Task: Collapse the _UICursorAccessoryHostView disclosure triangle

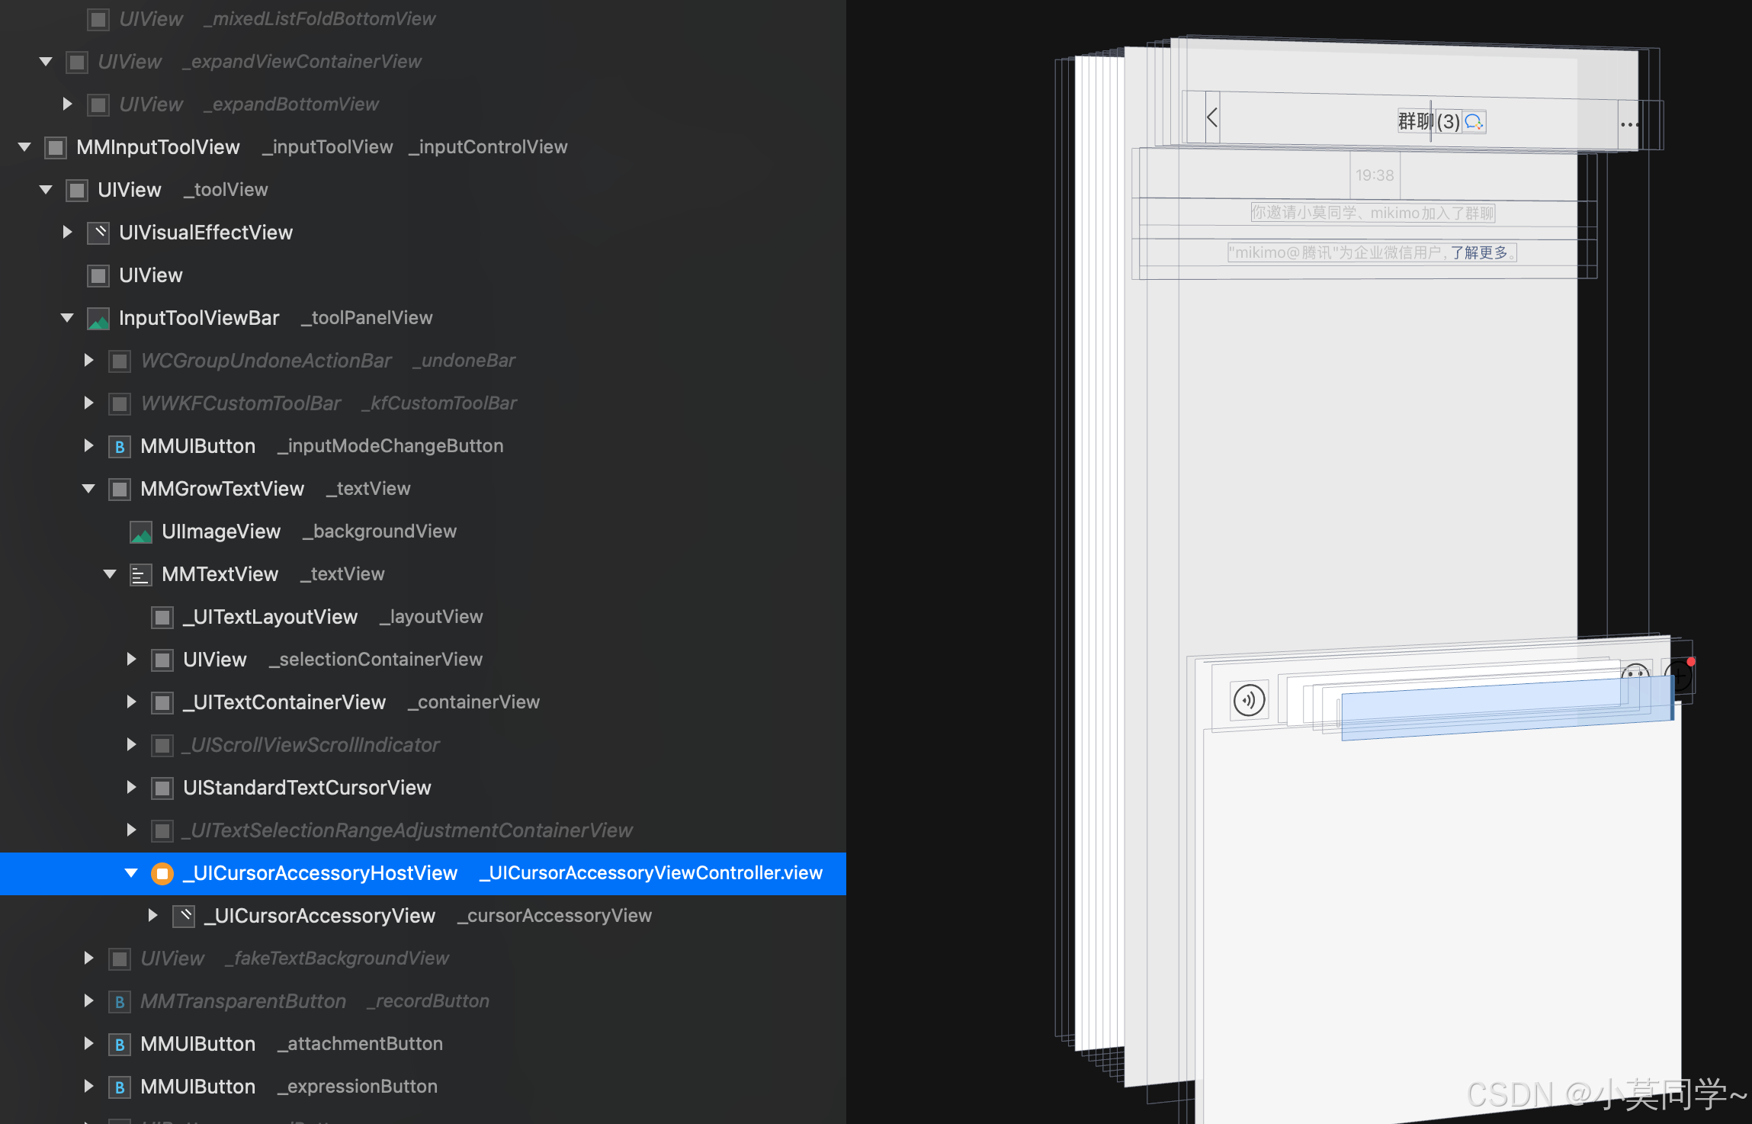Action: (x=131, y=873)
